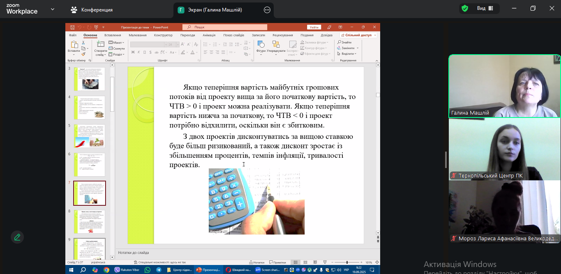Open the Shapes (Фігури) gallery

tap(261, 46)
